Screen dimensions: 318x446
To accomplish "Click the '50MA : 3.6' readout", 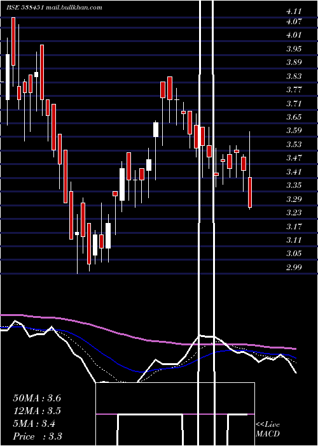I will pyautogui.click(x=37, y=398).
